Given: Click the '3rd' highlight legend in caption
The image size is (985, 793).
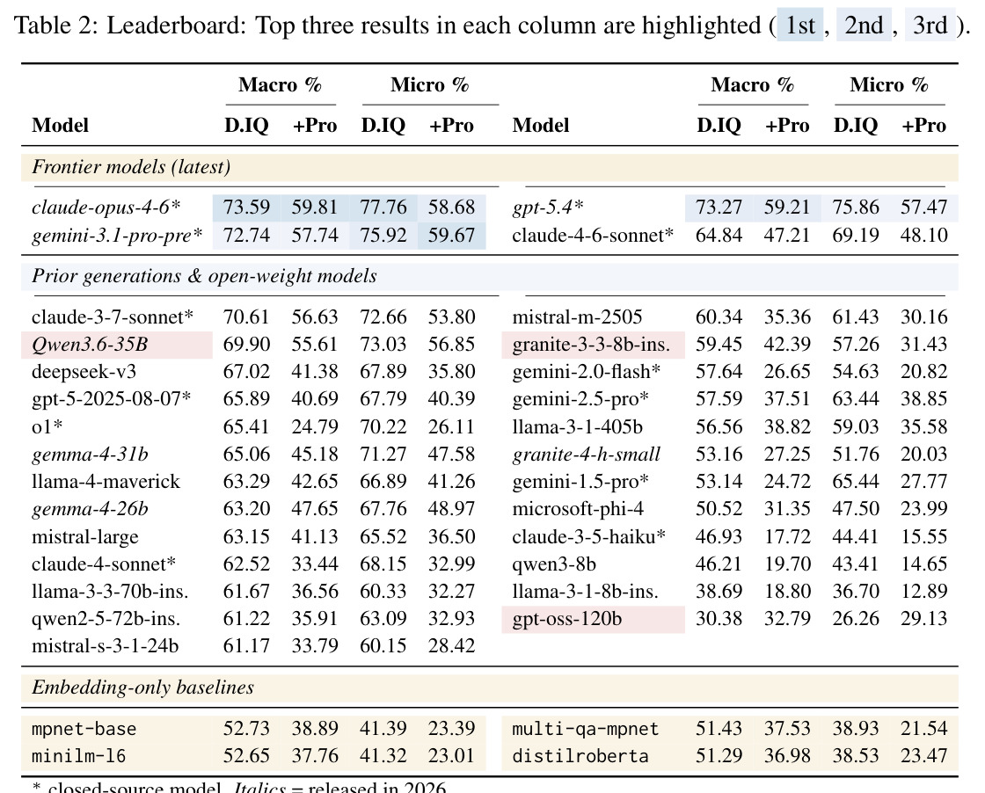Looking at the screenshot, I should [x=930, y=25].
